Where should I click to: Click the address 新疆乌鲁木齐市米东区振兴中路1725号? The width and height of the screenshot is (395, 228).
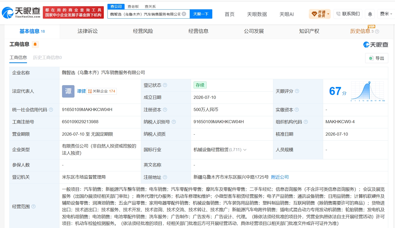point(231,177)
